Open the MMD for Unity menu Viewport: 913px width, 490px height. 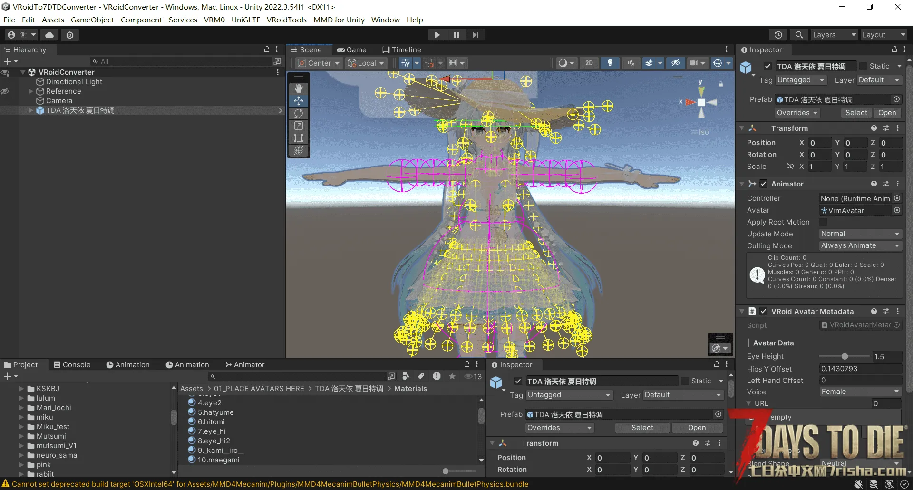[339, 20]
